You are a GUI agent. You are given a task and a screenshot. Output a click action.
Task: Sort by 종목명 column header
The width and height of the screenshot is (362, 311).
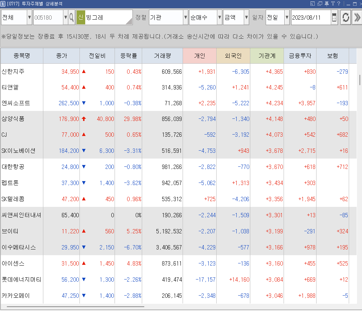point(22,55)
